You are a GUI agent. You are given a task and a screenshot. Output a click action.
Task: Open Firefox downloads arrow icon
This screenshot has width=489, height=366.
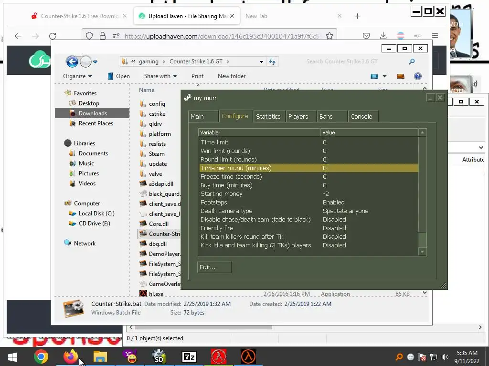(x=383, y=36)
